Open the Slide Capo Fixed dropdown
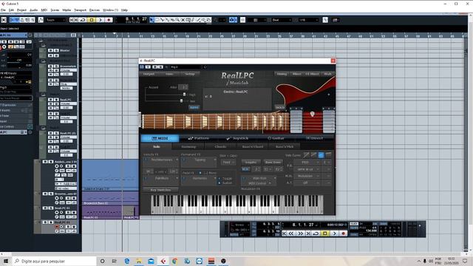The height and width of the screenshot is (266, 473). (x=228, y=163)
